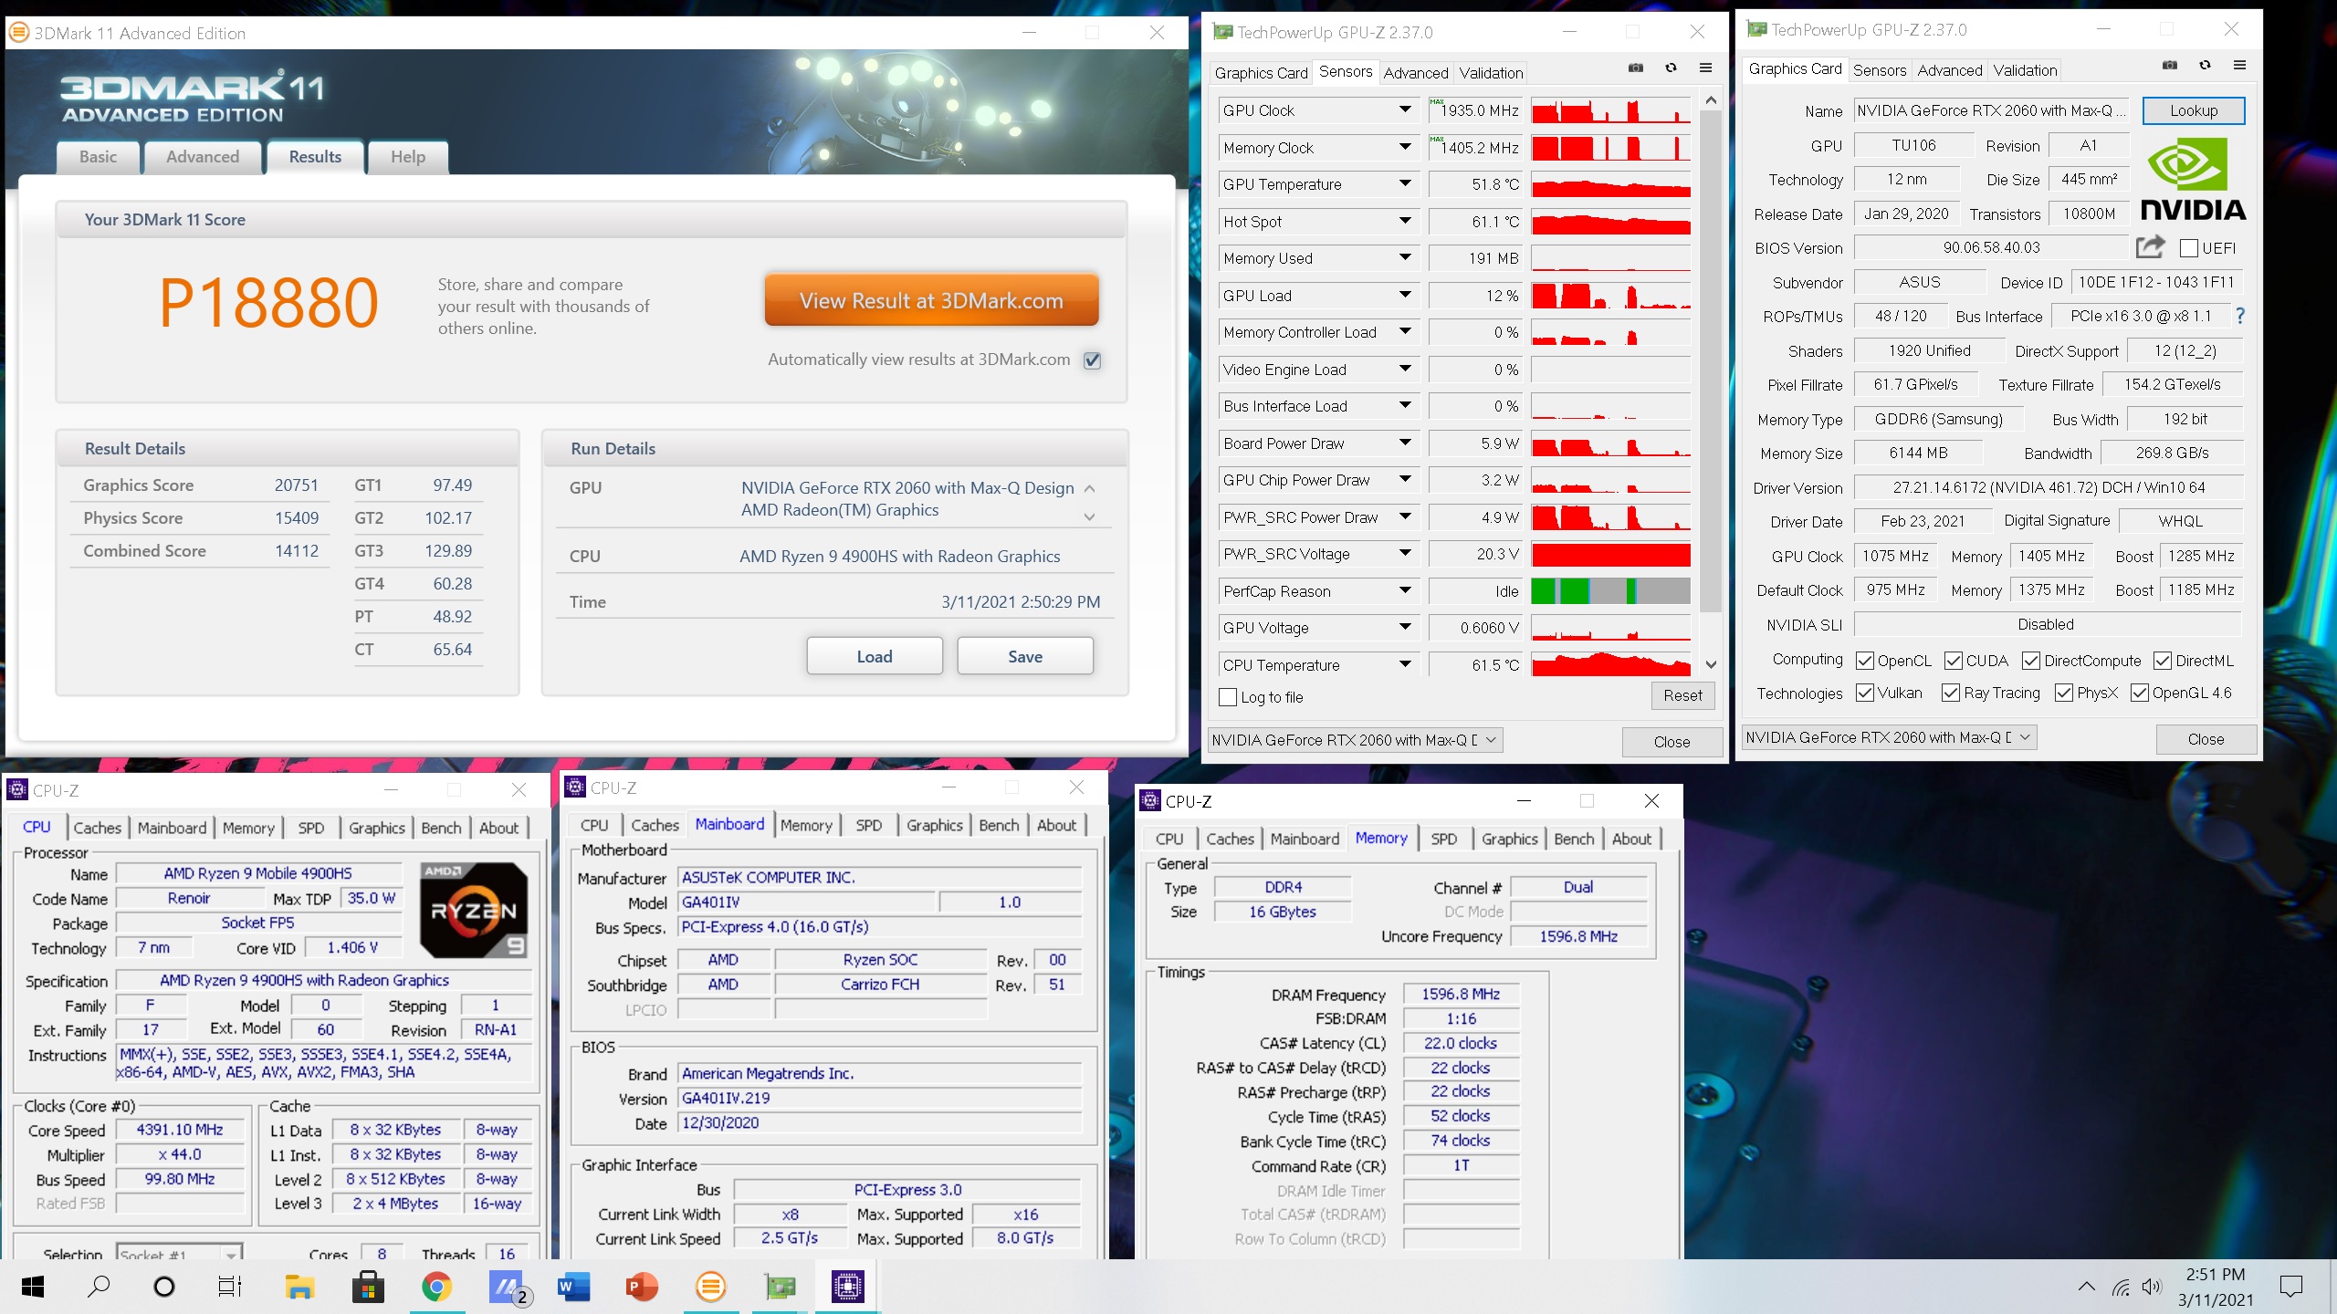The height and width of the screenshot is (1314, 2337).
Task: Click GPU Clock sensor graph
Action: tap(1610, 110)
